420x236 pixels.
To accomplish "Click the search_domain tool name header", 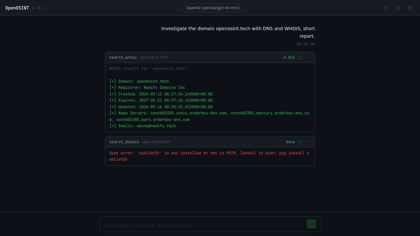I will tap(124, 142).
